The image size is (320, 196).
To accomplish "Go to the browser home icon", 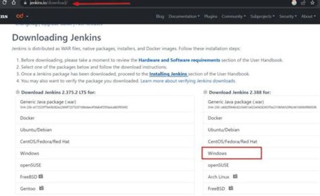I will coord(14,3).
